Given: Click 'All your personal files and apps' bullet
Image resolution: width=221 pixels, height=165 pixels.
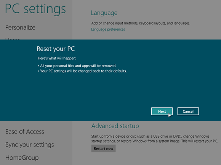Looking at the screenshot, I should tap(77, 66).
